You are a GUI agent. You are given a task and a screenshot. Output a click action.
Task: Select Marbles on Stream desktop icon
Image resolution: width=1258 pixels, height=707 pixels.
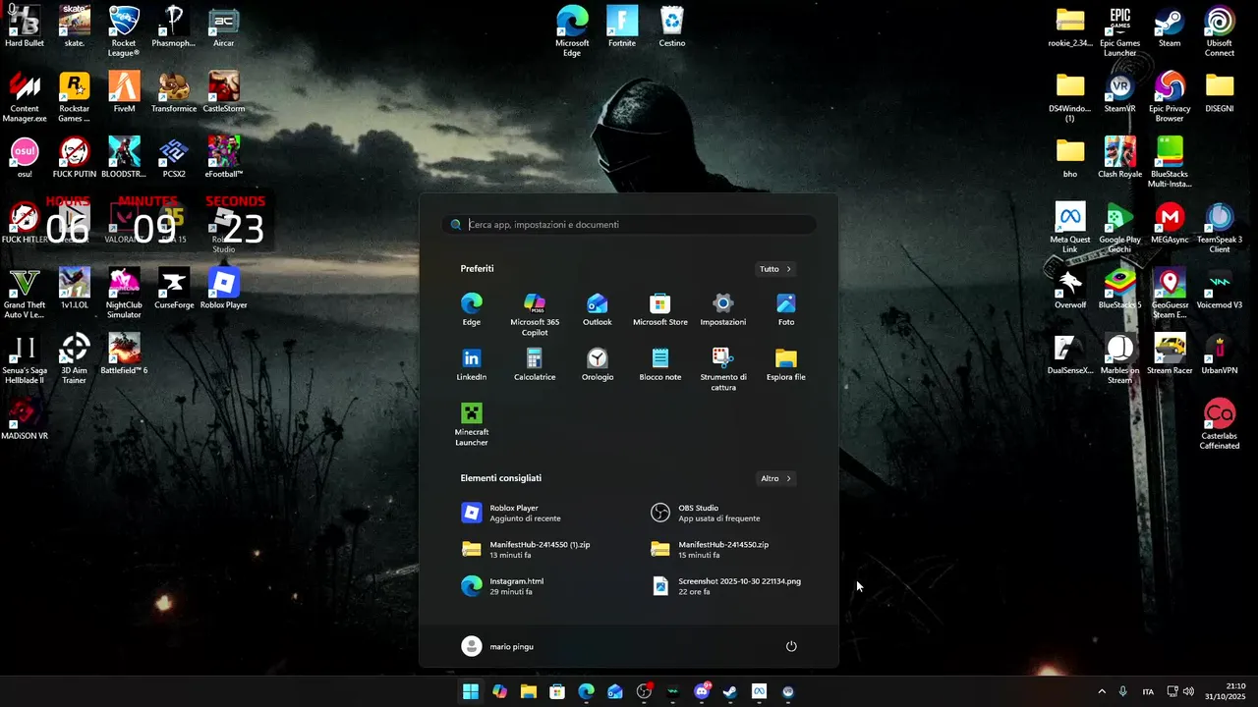1119,358
